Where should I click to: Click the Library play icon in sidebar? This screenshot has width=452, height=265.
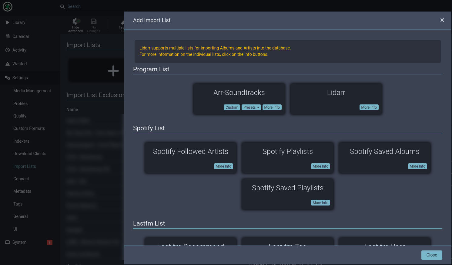tap(8, 22)
